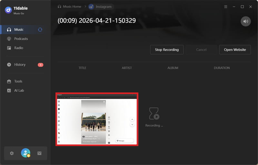This screenshot has width=258, height=165.
Task: Click the Open Website button
Action: click(x=235, y=50)
